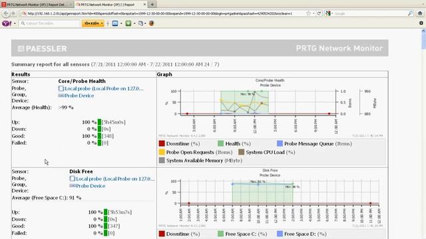Open the dropdown next to the mail icon

pos(121,24)
